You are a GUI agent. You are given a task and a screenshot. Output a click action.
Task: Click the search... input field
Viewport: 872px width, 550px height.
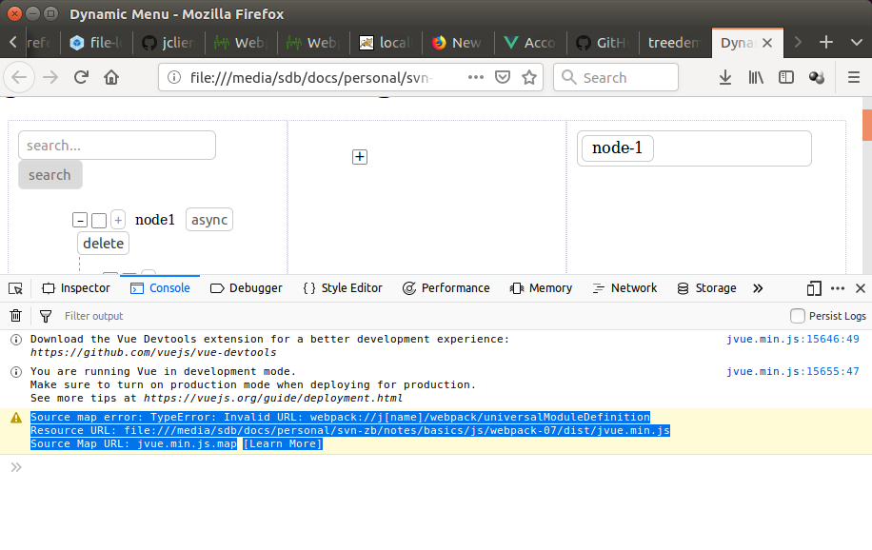(117, 146)
